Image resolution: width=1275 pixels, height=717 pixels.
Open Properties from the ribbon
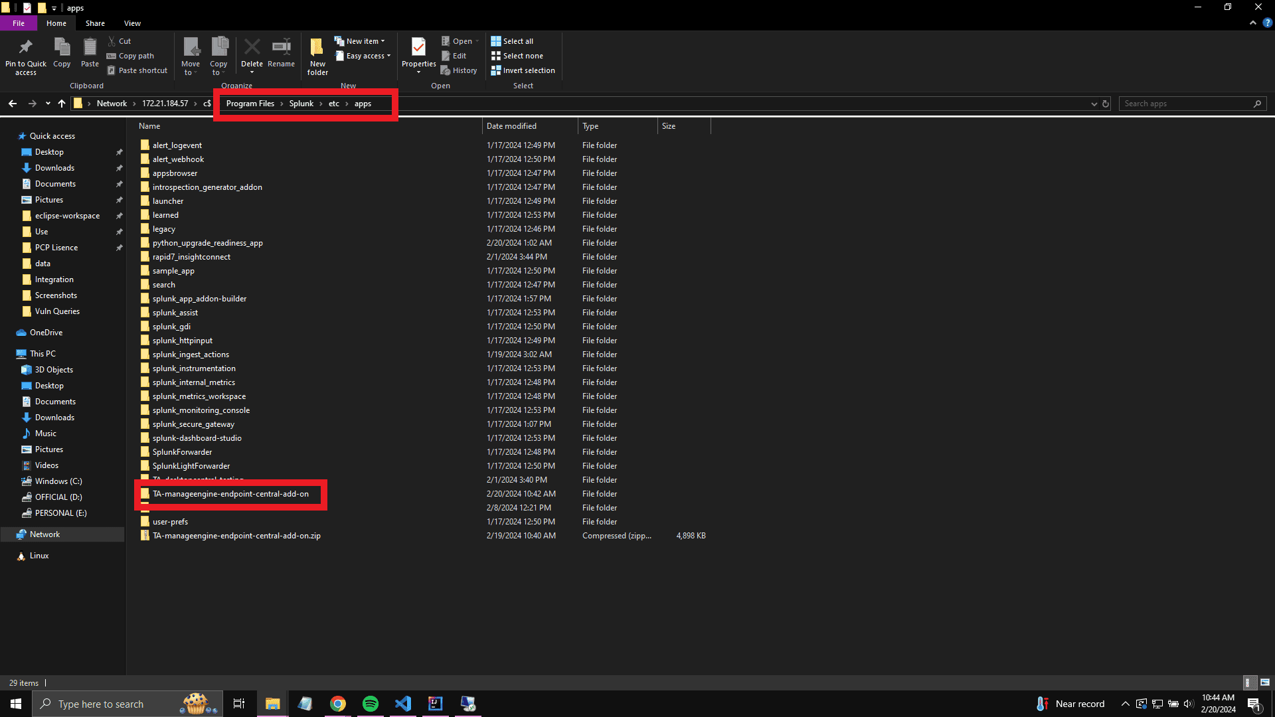(x=418, y=48)
